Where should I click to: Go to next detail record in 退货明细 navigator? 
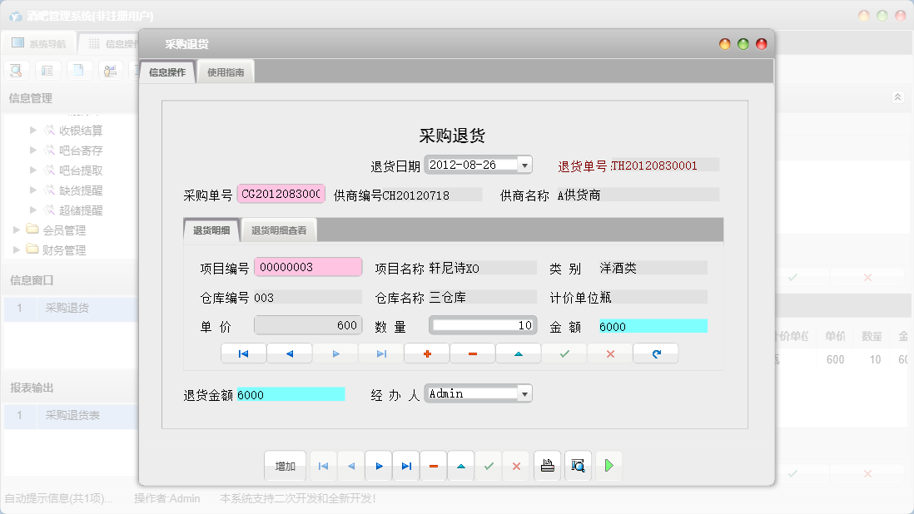335,353
